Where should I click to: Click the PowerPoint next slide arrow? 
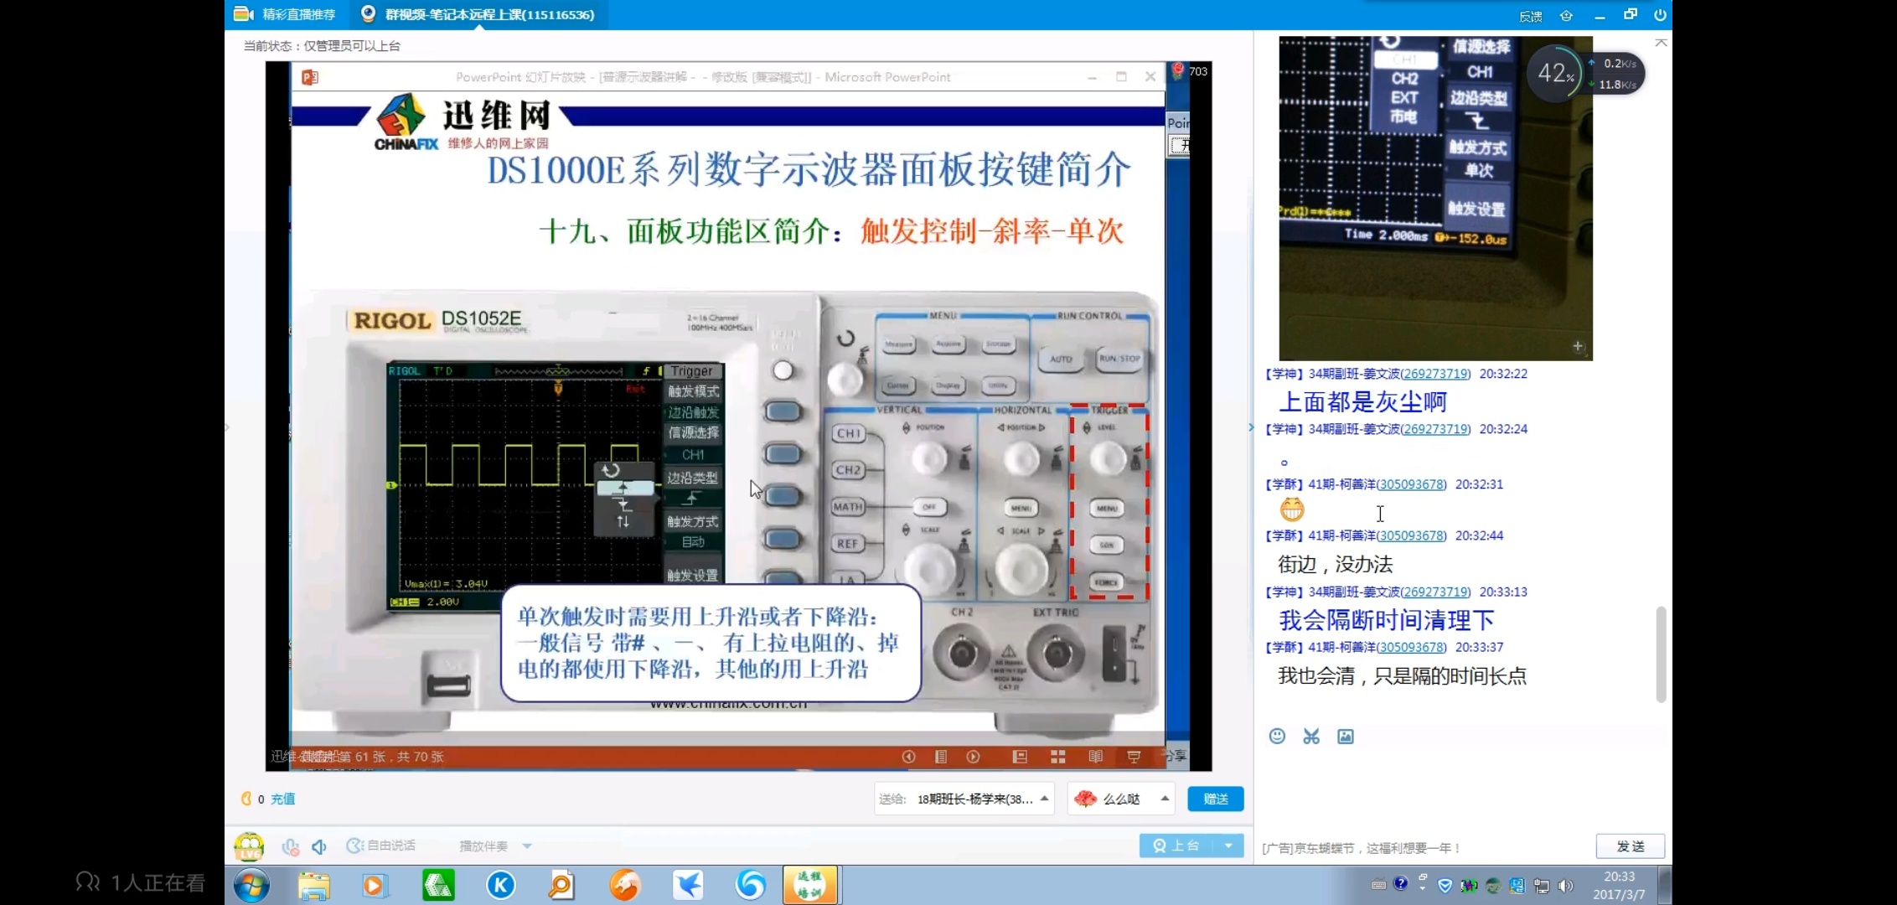tap(973, 757)
